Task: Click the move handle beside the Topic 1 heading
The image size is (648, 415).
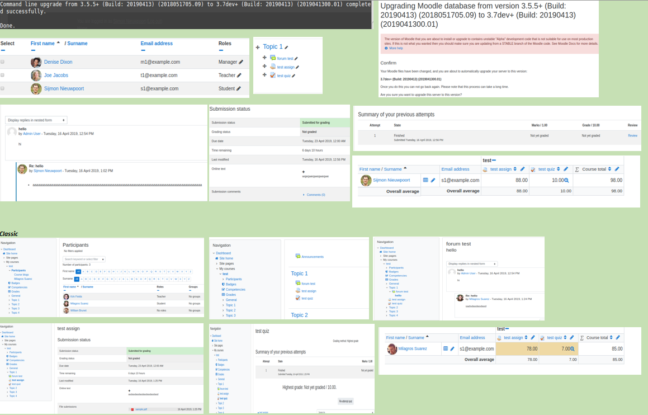Action: [x=258, y=48]
